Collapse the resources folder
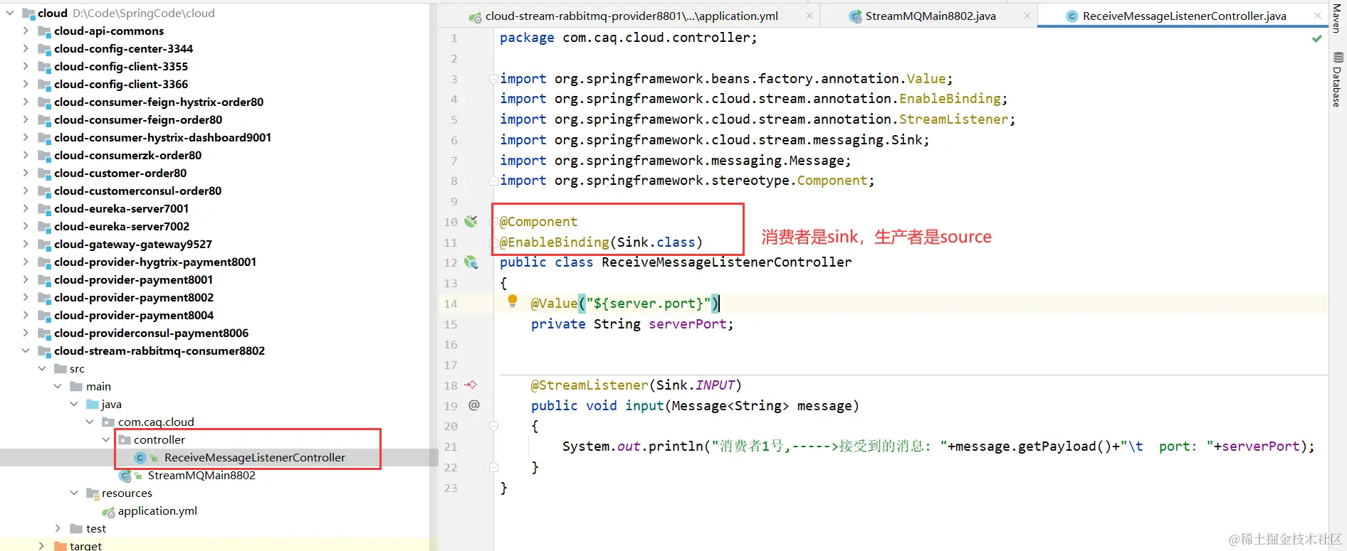 (x=74, y=493)
